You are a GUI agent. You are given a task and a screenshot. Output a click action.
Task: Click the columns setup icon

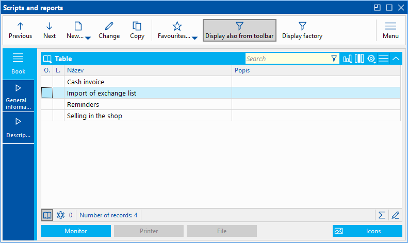point(360,59)
